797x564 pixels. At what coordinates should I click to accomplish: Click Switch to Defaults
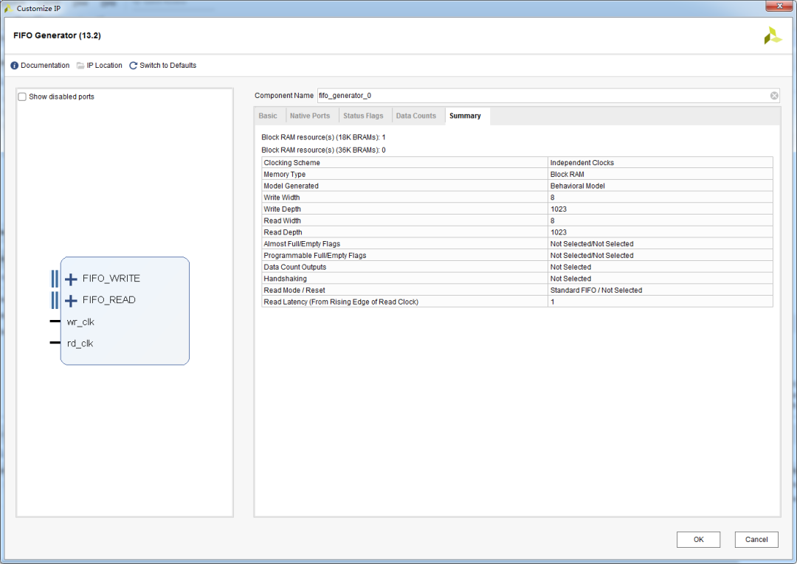tap(168, 66)
